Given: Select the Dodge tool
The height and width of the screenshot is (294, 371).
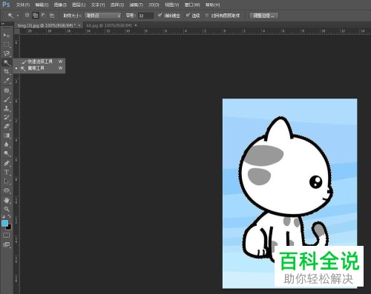Looking at the screenshot, I should point(7,153).
